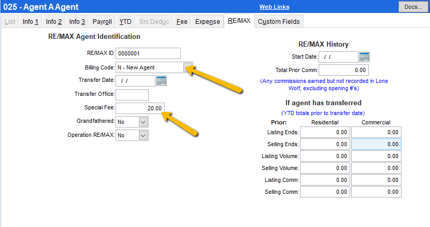Open the YTD tab
Viewport: 430px width, 227px height.
125,21
